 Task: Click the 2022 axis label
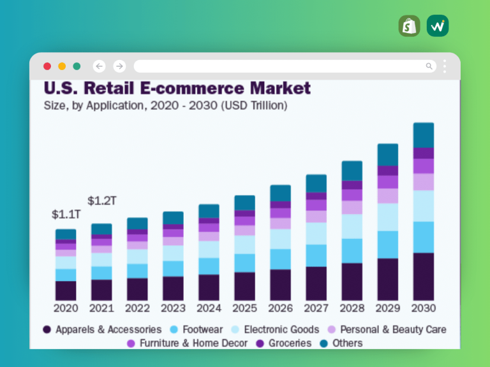pos(137,308)
